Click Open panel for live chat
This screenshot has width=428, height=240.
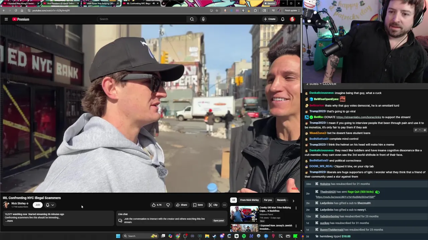218,221
